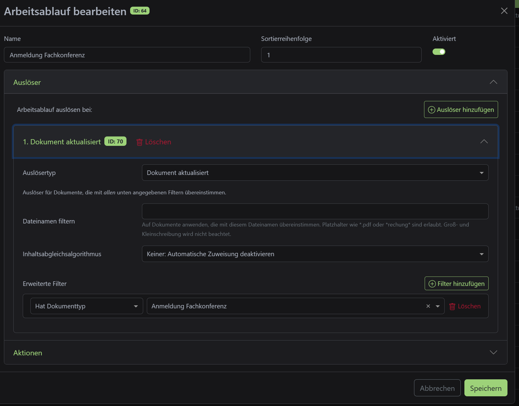
Task: Save the workflow with Speichern
Action: (485, 388)
